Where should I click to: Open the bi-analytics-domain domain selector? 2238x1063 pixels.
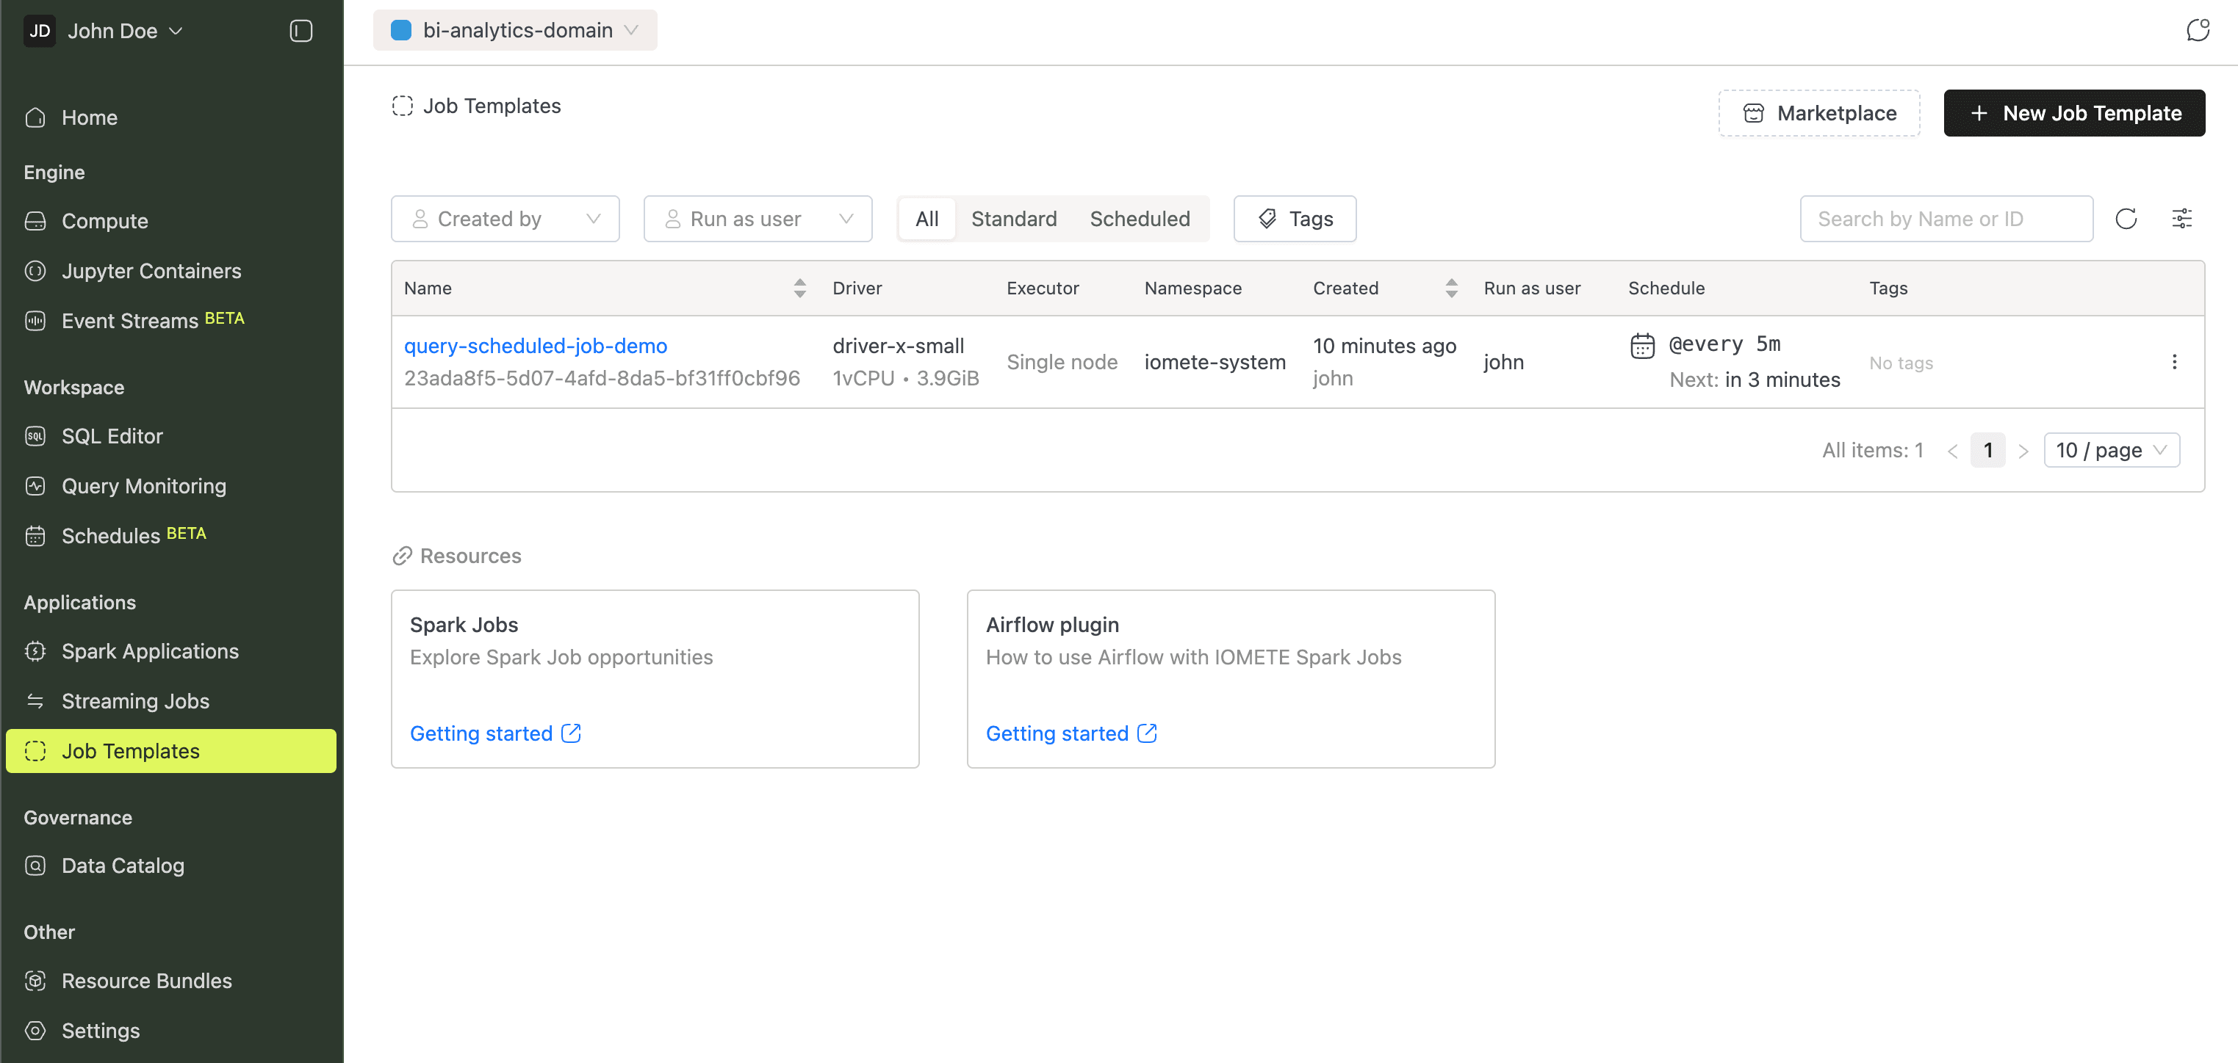(x=515, y=29)
